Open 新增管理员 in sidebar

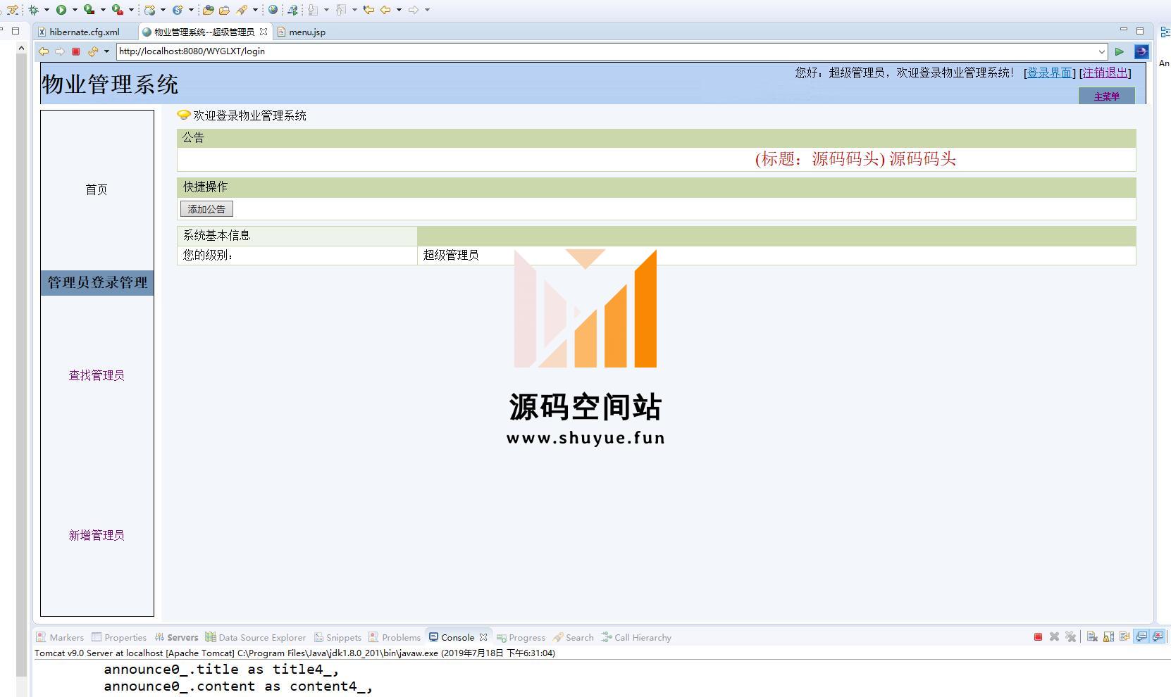click(x=97, y=535)
